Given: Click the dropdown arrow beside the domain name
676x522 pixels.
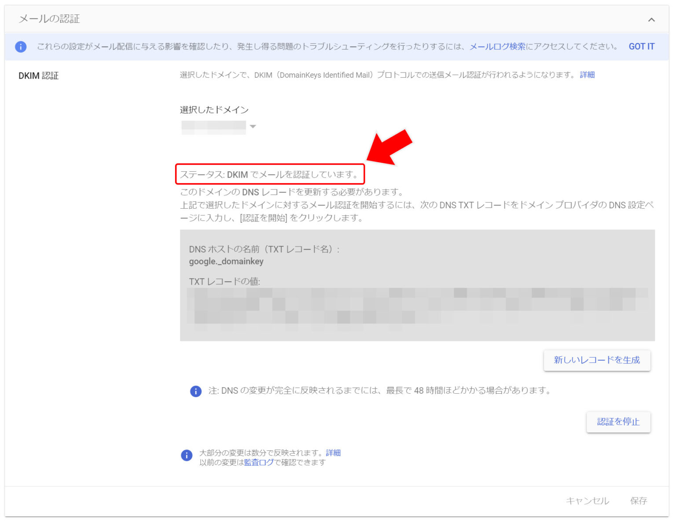Looking at the screenshot, I should 253,127.
